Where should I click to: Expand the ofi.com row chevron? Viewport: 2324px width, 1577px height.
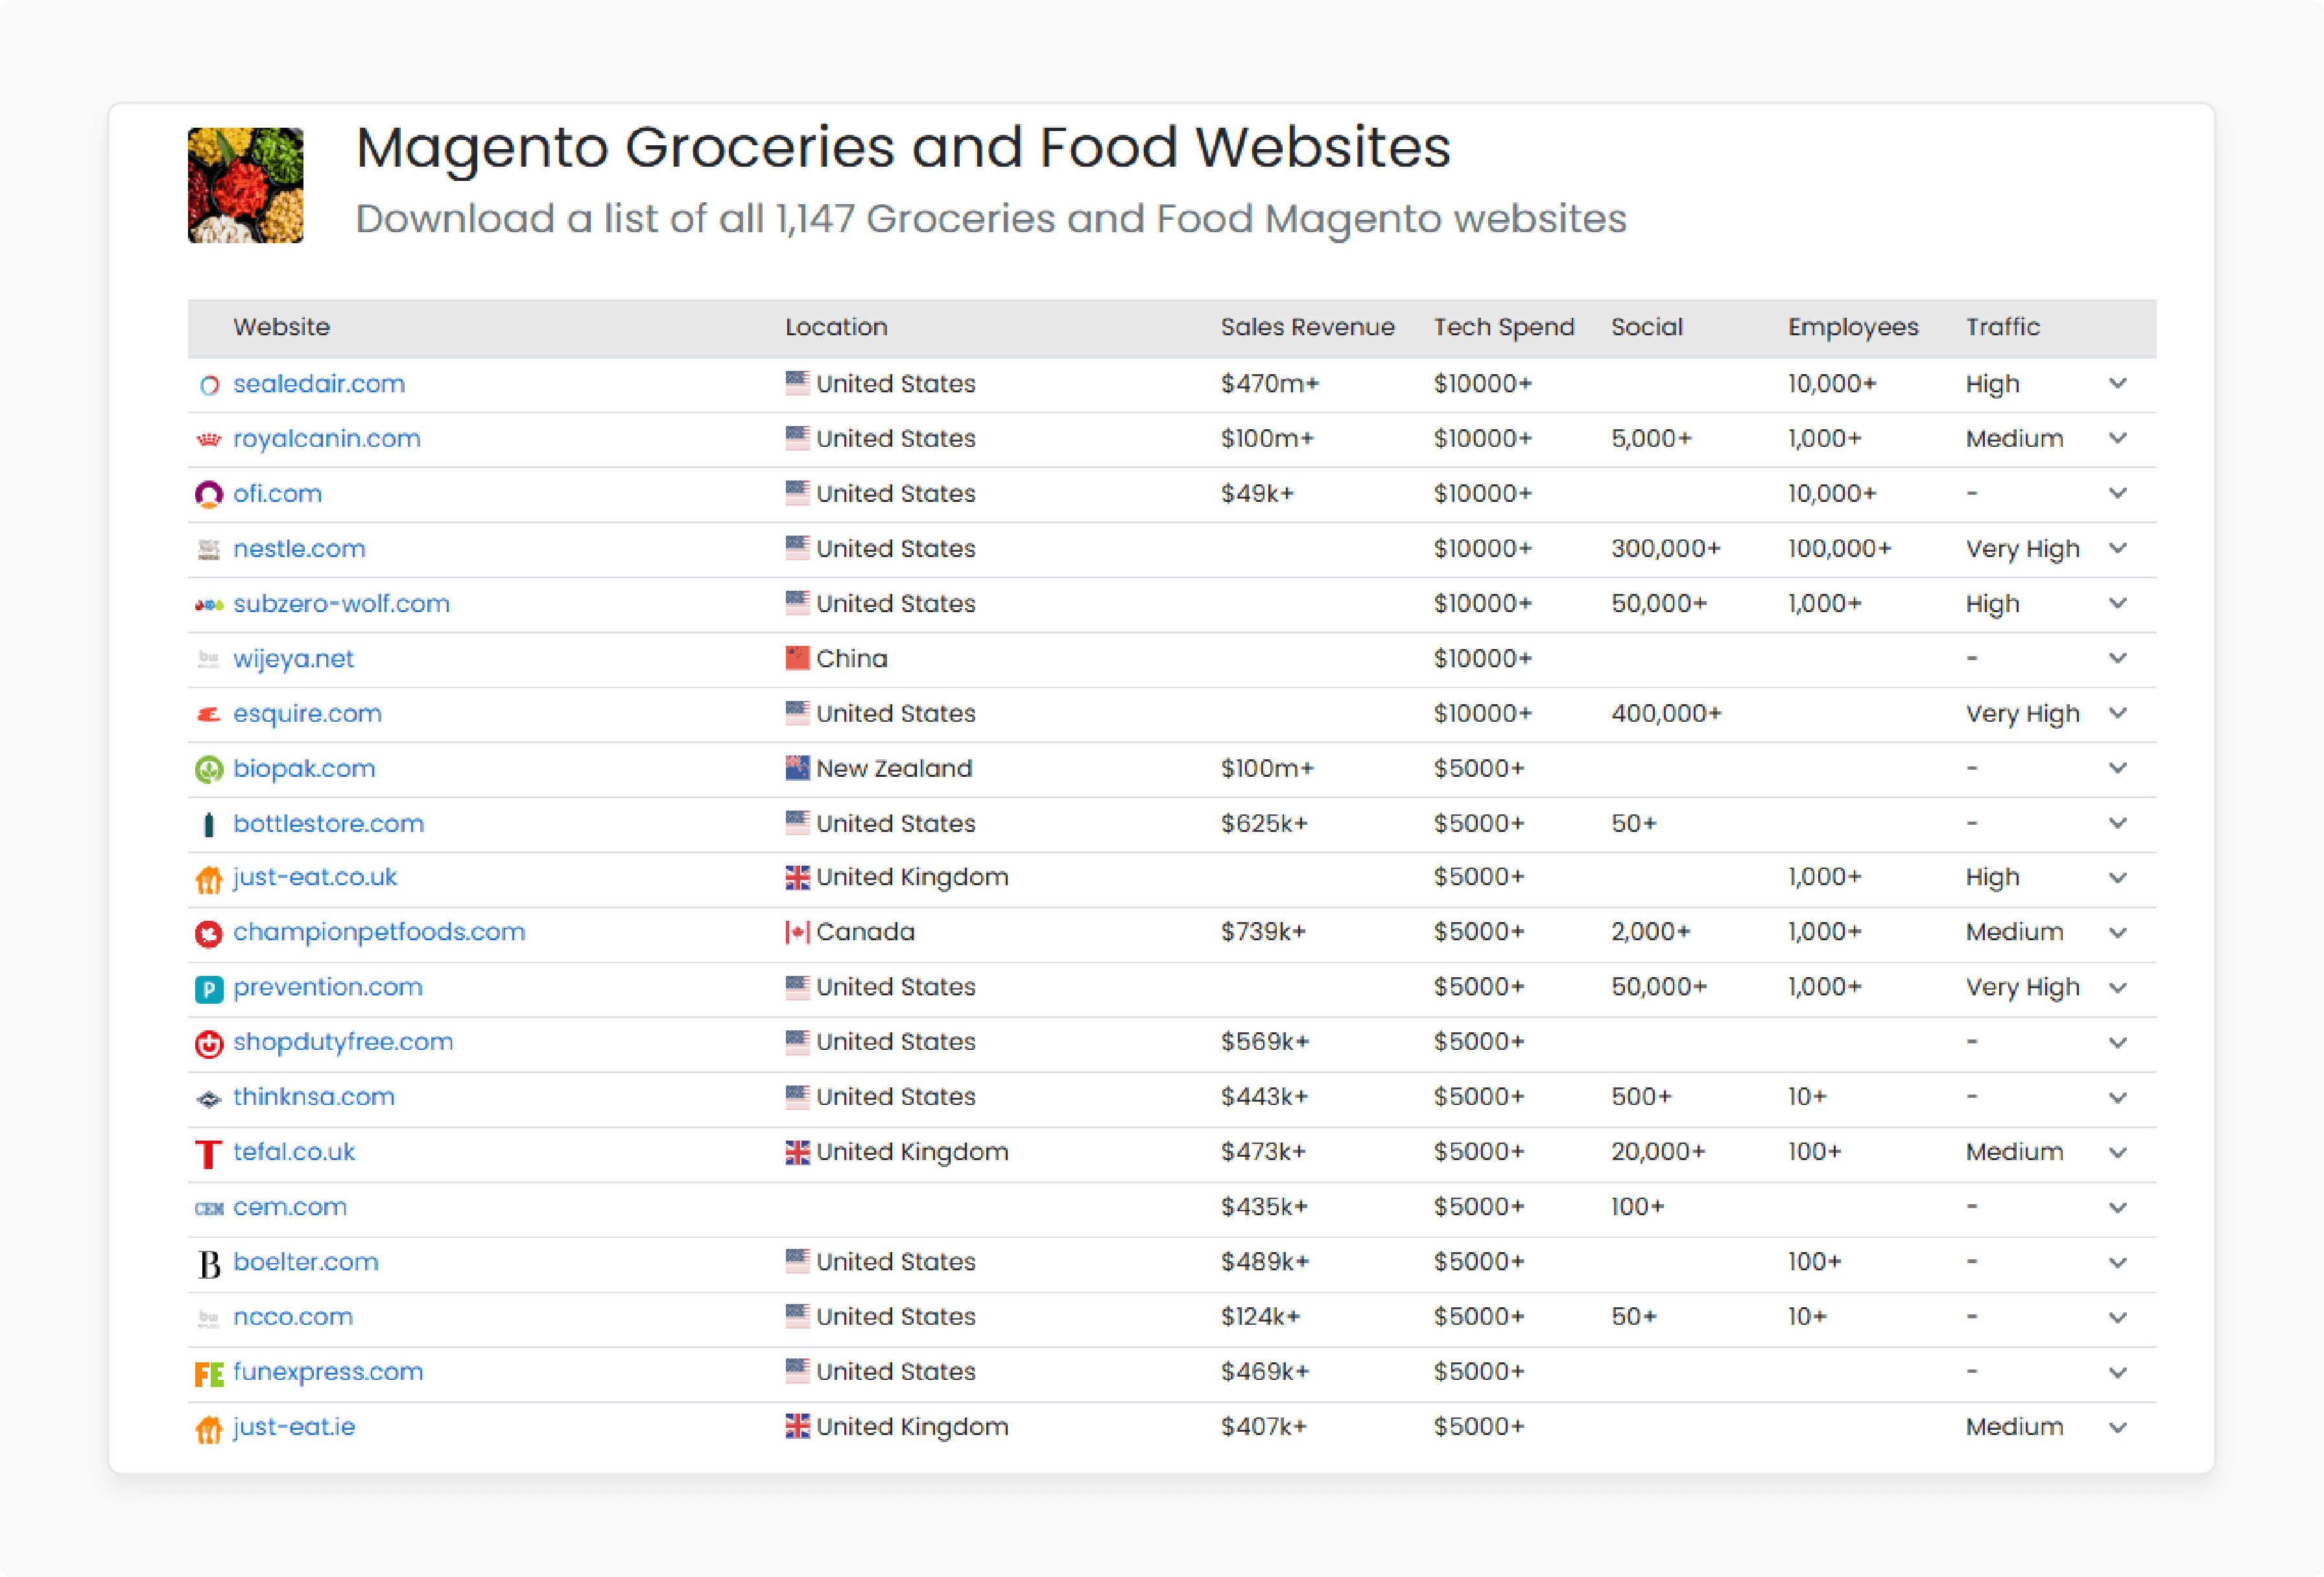[x=2118, y=494]
